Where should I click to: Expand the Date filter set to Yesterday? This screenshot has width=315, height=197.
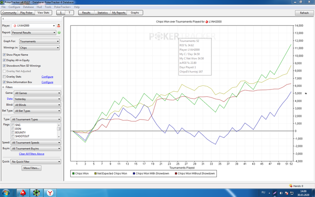(x=38, y=98)
